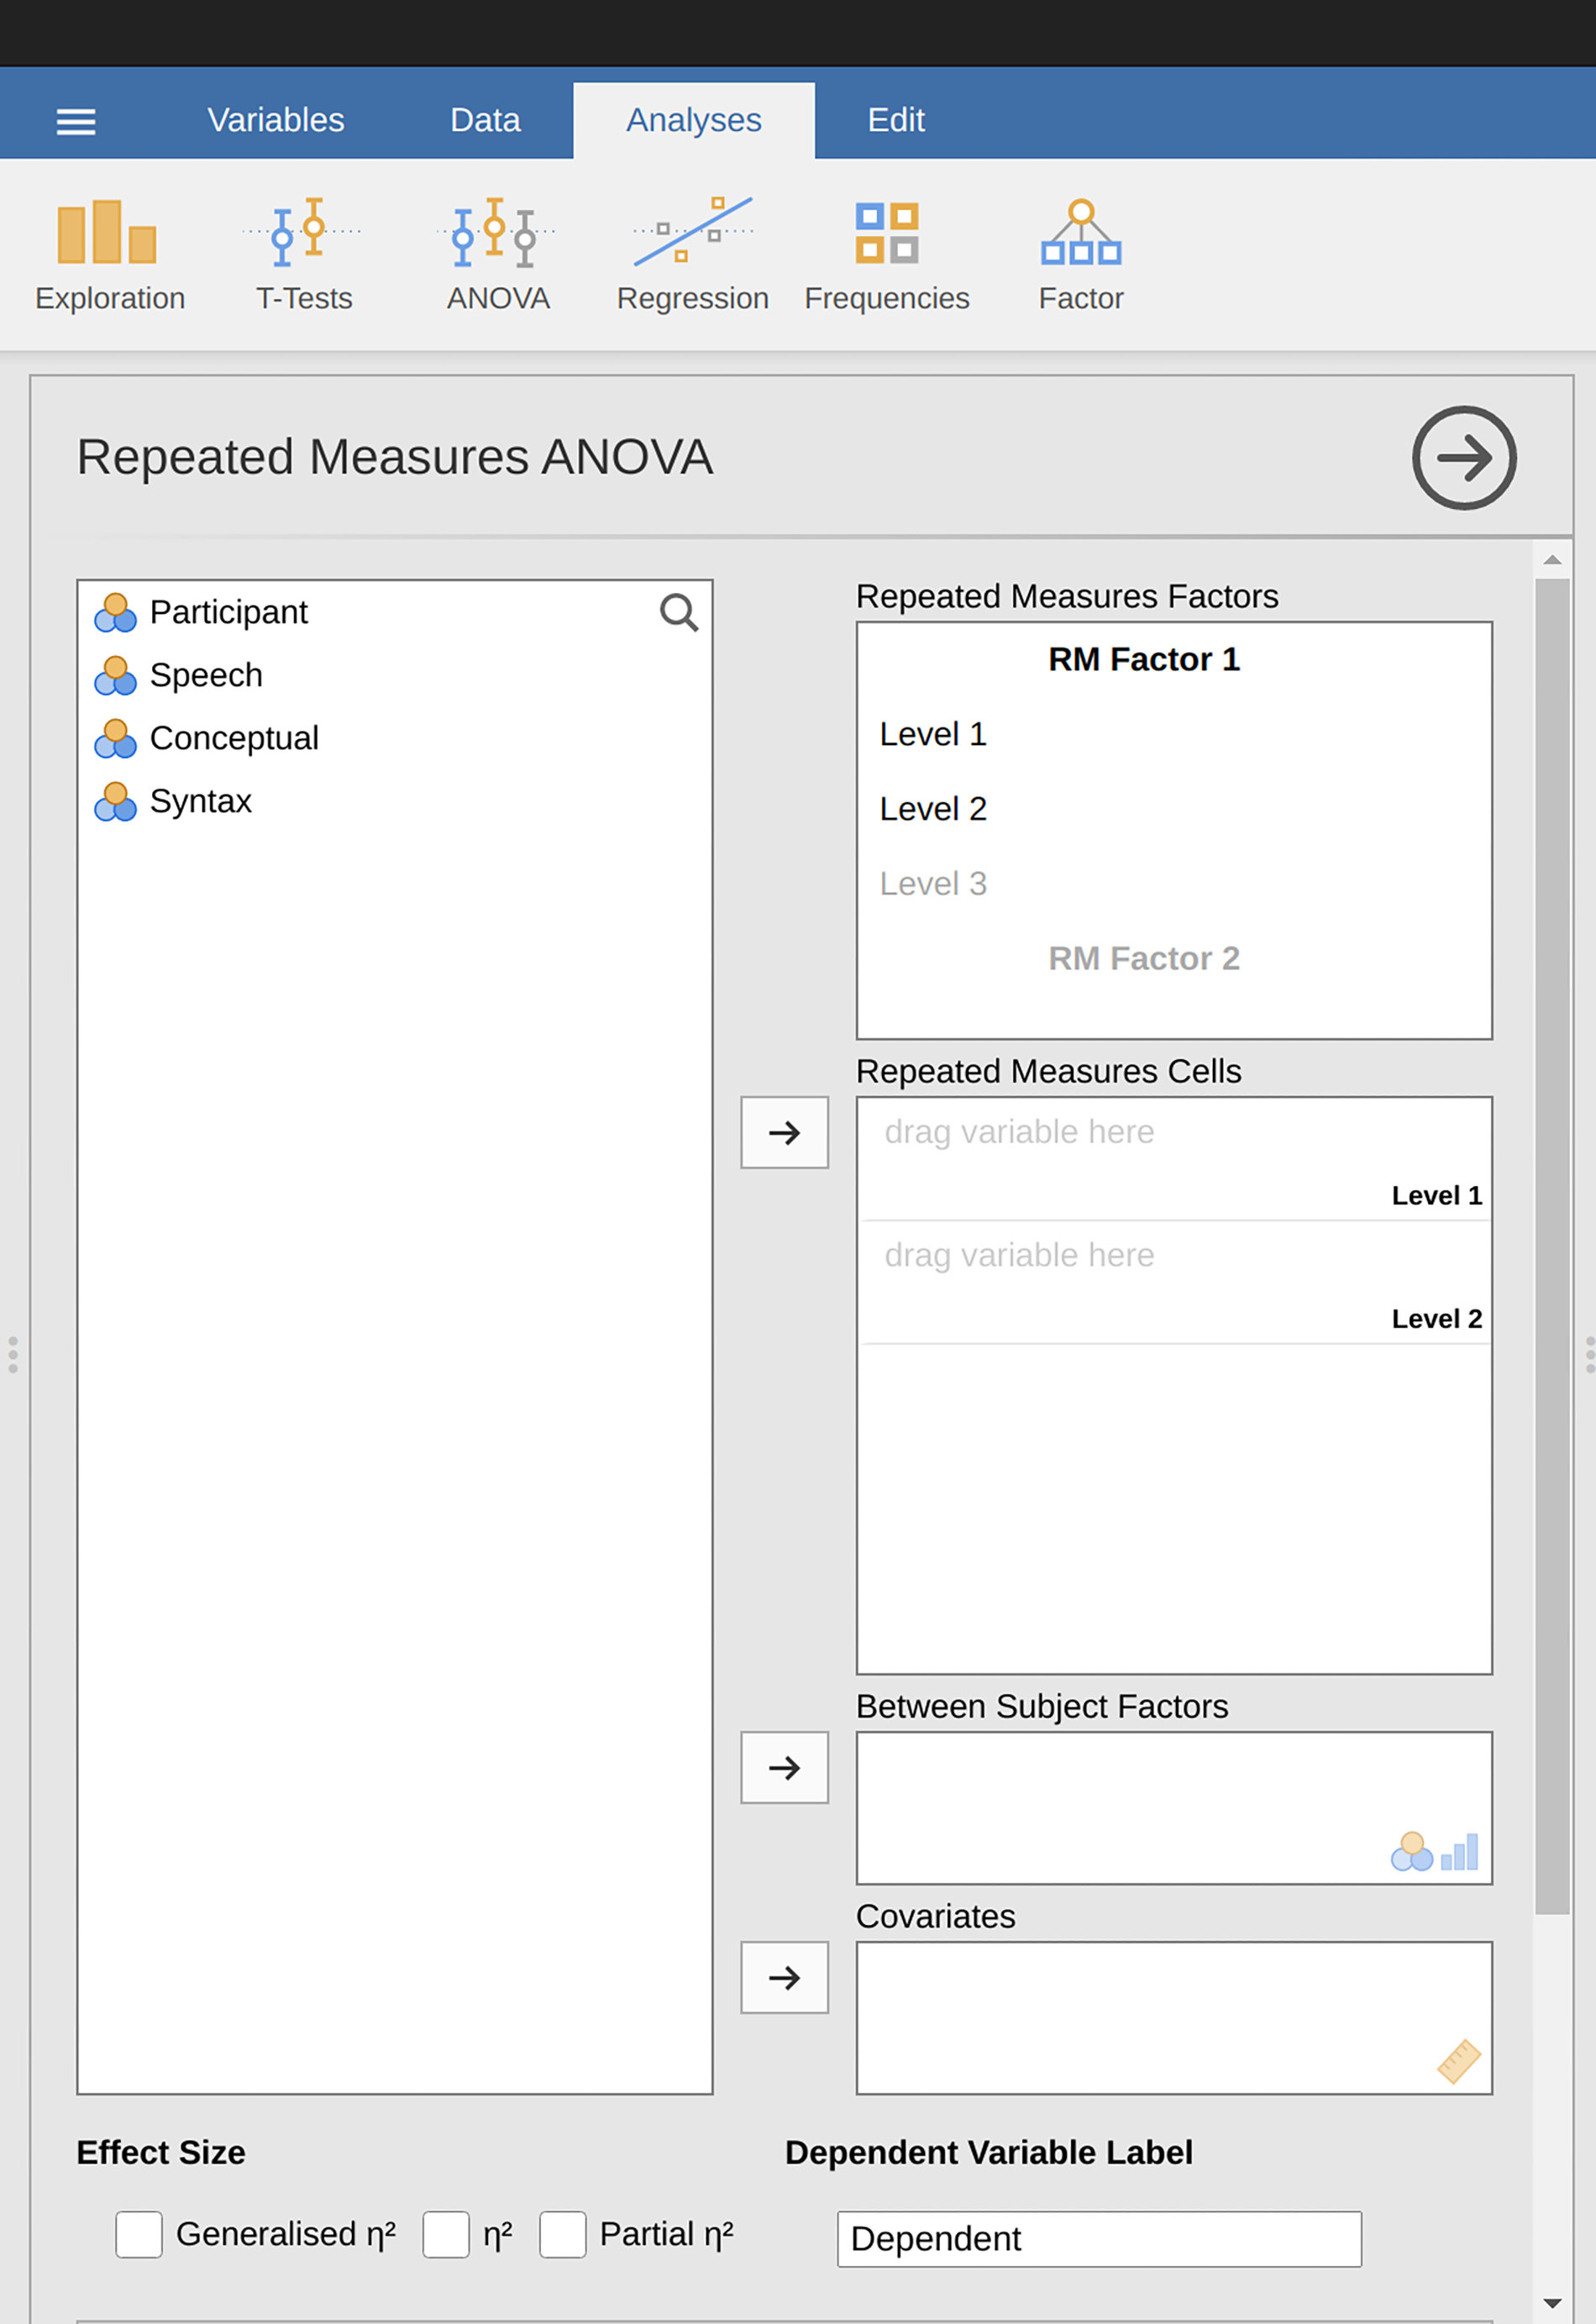Click the Between Subject Factors box

[x=1175, y=1809]
